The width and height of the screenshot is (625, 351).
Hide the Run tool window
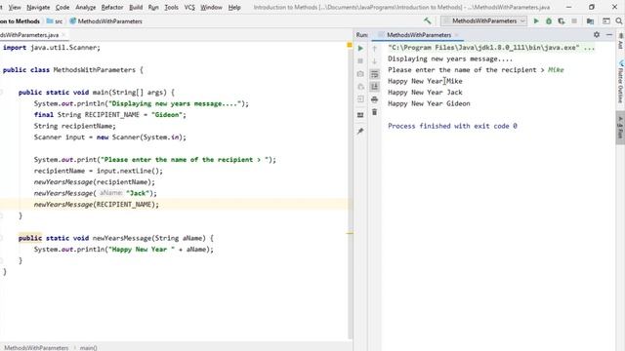[609, 35]
